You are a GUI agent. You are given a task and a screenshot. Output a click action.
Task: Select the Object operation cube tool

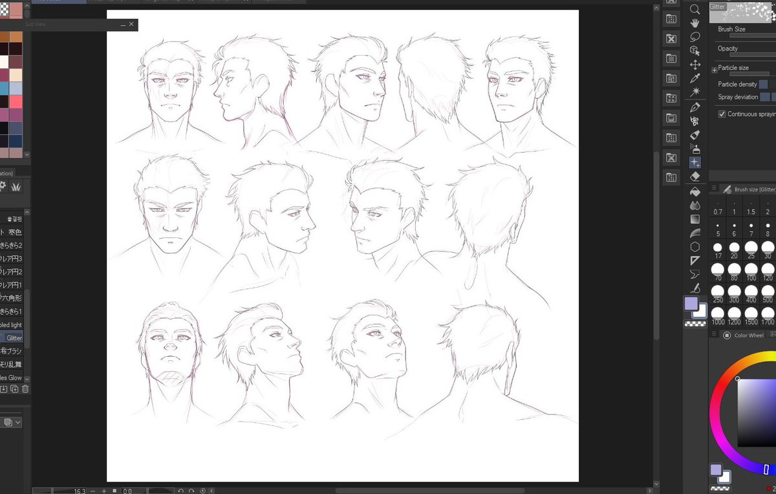point(695,50)
